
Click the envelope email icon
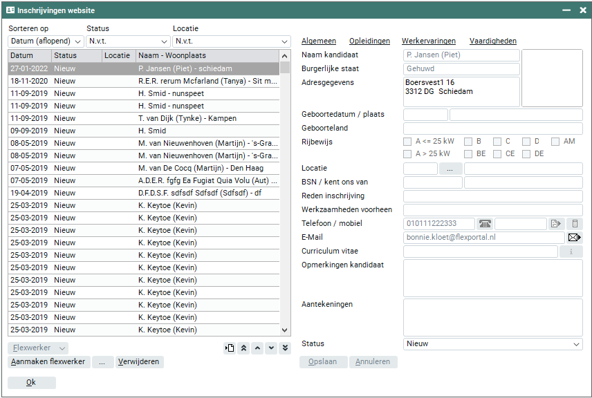click(574, 238)
